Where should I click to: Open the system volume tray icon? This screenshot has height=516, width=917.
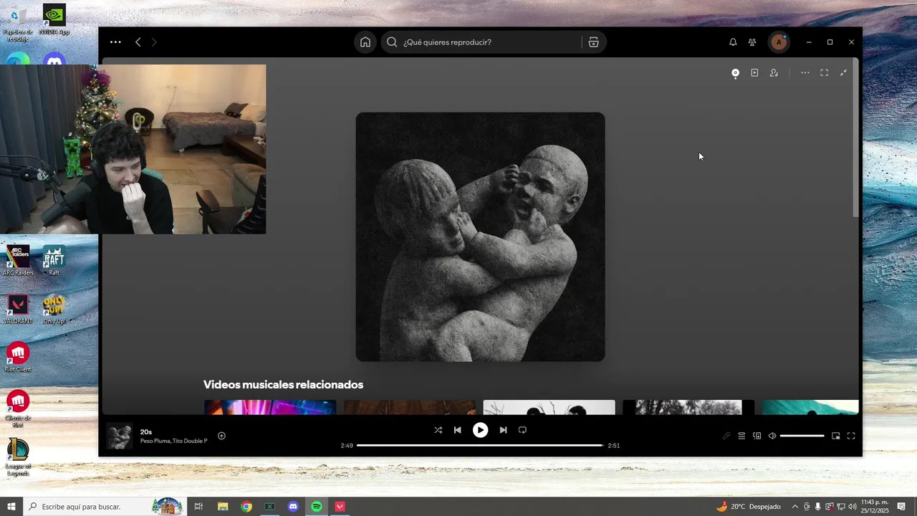853,507
